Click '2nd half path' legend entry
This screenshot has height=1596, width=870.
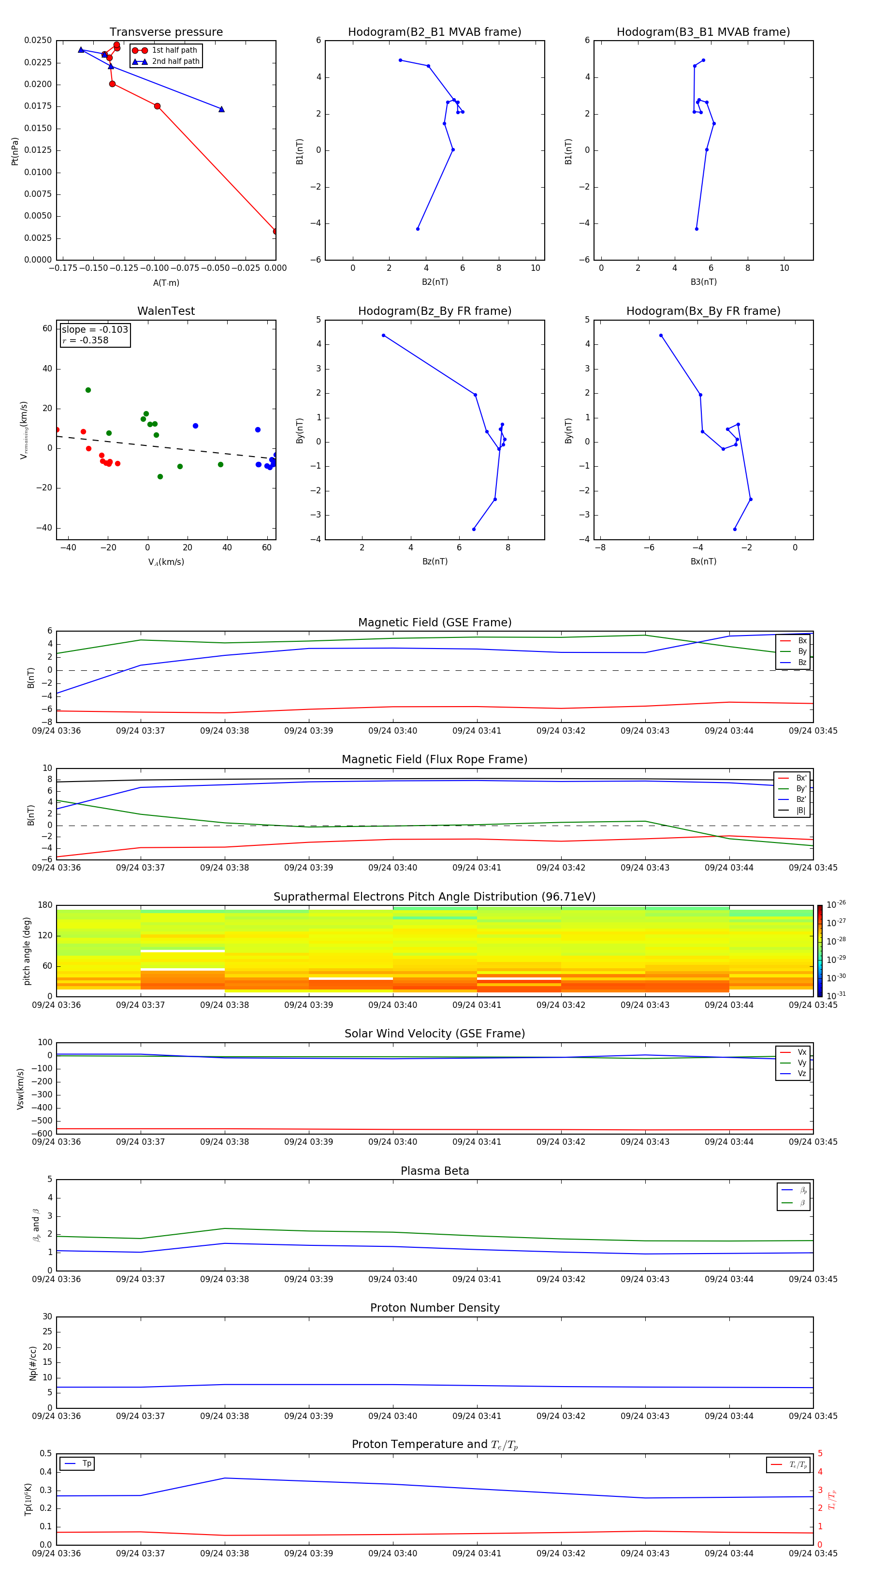click(x=165, y=61)
